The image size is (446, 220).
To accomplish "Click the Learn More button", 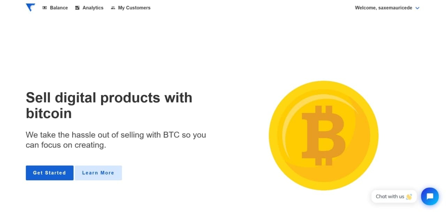I will (x=98, y=173).
